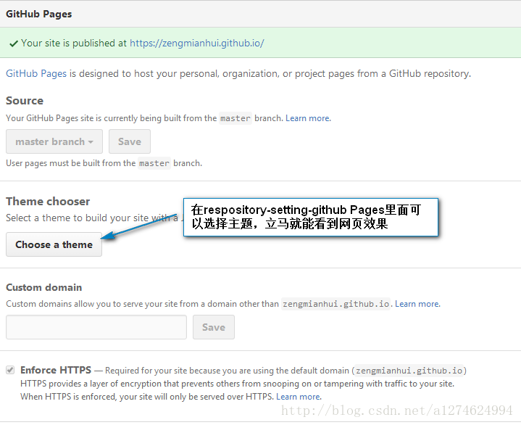Click 'User pages must be built' note text
The height and width of the screenshot is (425, 521).
click(x=104, y=163)
